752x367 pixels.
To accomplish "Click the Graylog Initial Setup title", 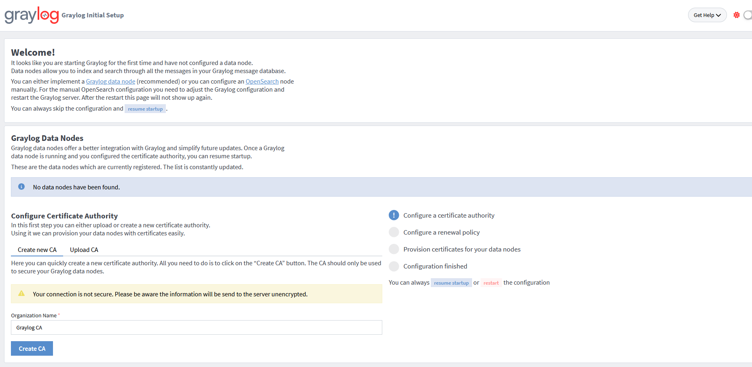I will [x=93, y=15].
